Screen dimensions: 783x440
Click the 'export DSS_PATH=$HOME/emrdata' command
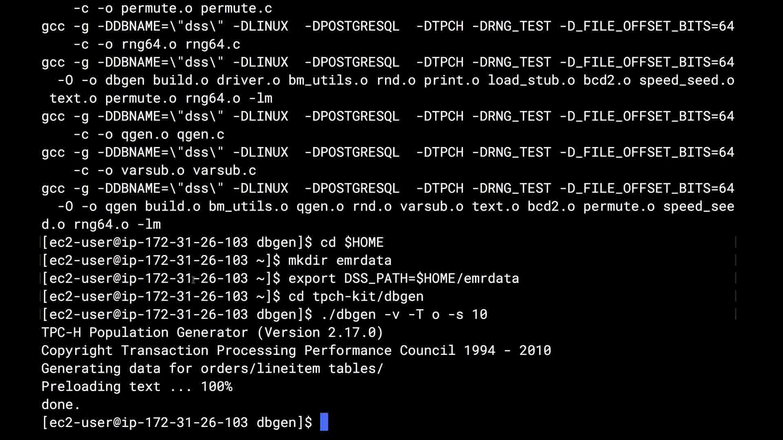pyautogui.click(x=403, y=278)
